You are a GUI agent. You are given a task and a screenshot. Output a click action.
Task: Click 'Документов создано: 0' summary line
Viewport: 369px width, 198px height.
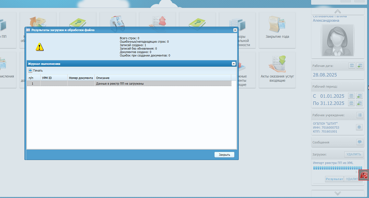135,52
